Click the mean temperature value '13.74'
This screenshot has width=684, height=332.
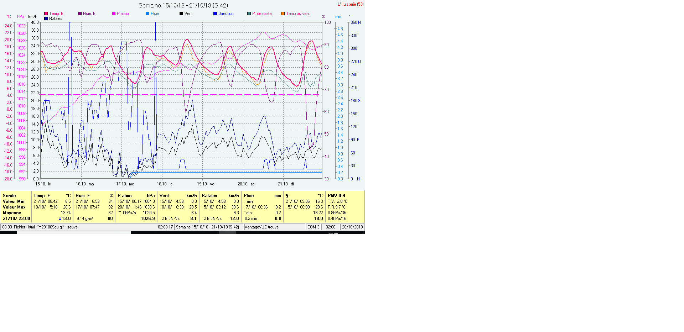tap(66, 213)
